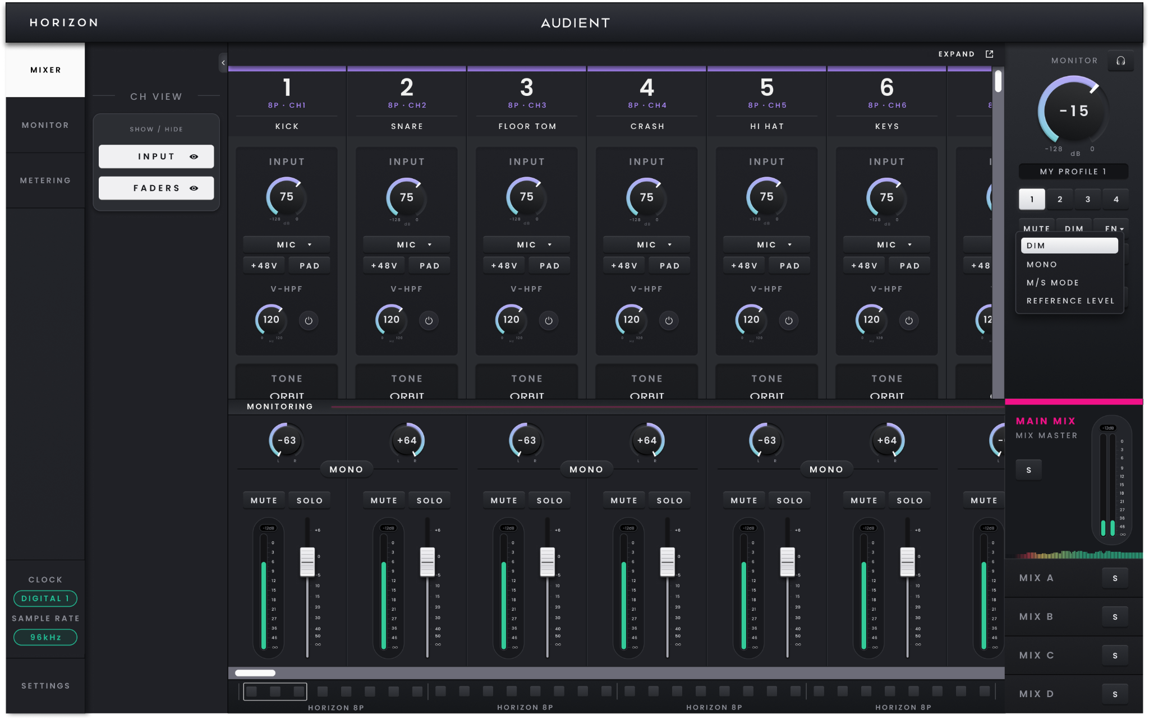The height and width of the screenshot is (719, 1149).
Task: Enable PAD on SNARE channel
Action: coord(430,266)
